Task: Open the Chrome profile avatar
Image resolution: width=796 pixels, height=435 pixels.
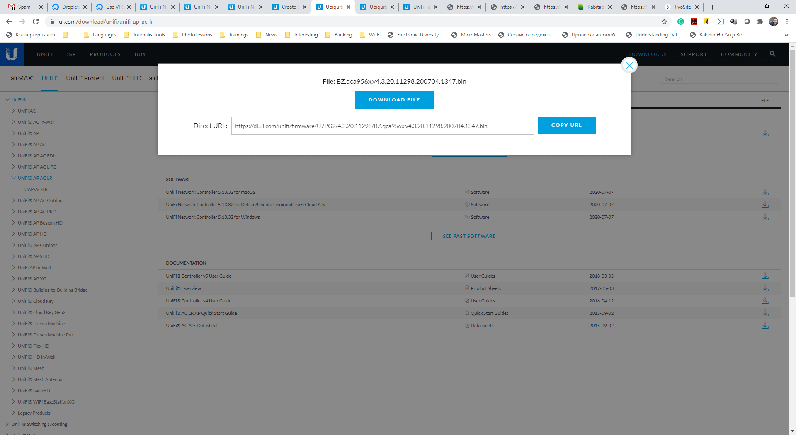Action: tap(774, 22)
